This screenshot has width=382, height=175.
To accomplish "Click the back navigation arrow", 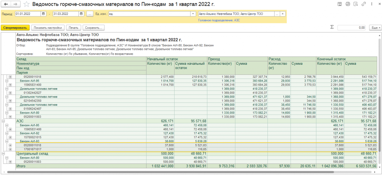I will click(6, 4).
